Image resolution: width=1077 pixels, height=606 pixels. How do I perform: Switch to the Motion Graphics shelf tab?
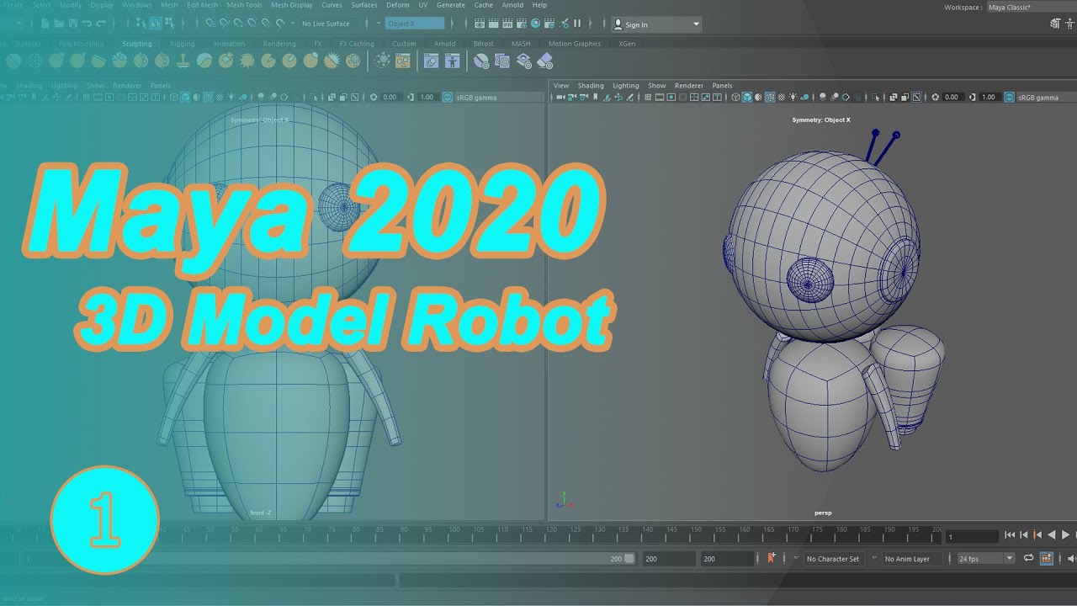575,44
